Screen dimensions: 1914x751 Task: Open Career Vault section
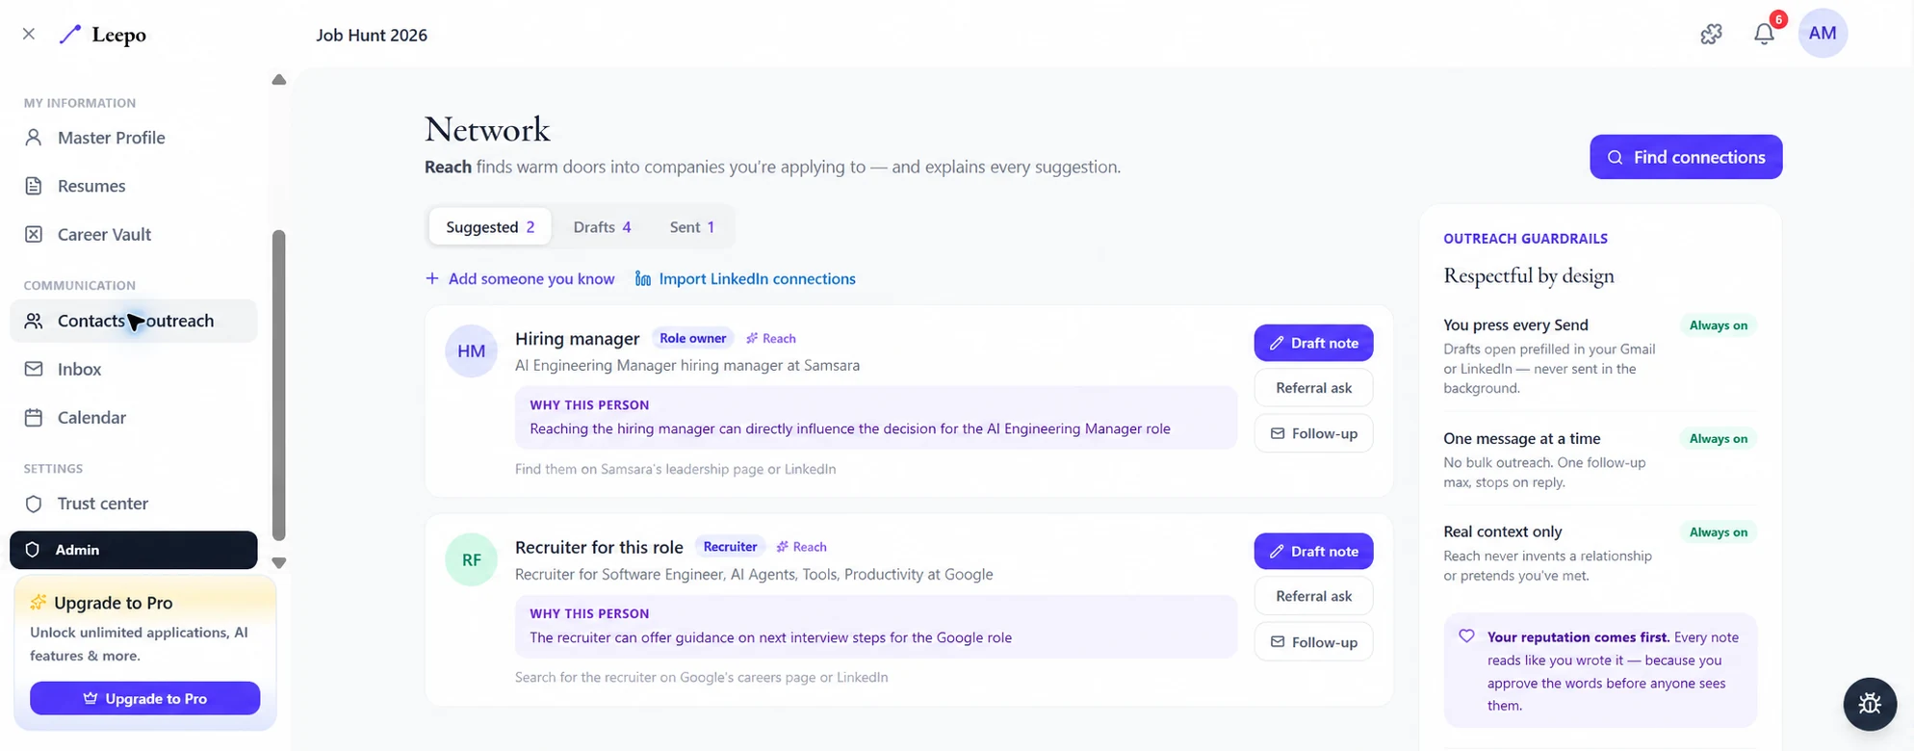pyautogui.click(x=134, y=234)
